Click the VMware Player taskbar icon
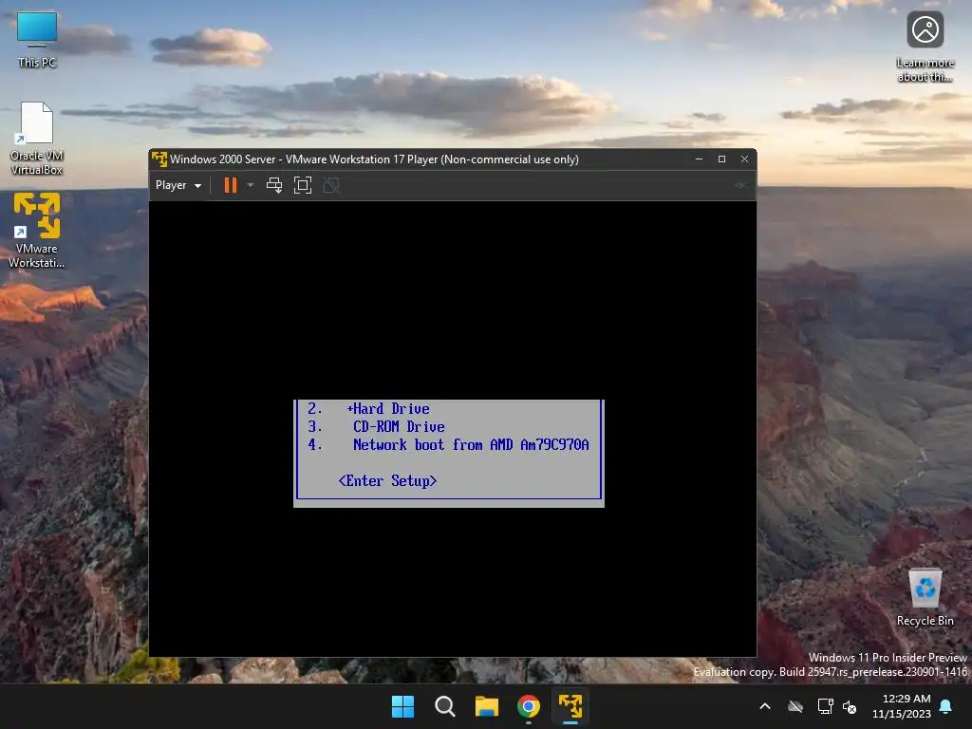 [570, 706]
